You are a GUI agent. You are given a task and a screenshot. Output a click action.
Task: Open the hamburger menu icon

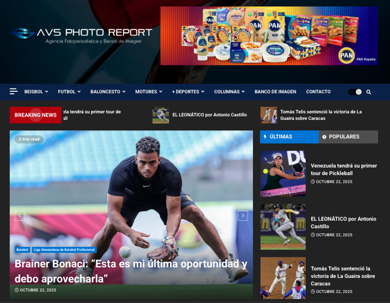[14, 91]
